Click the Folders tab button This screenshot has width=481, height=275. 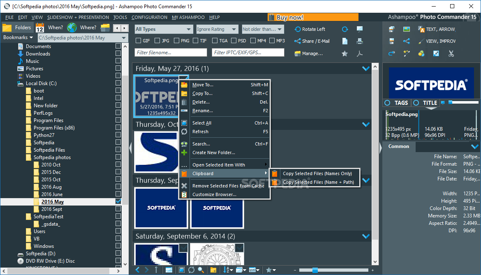pyautogui.click(x=18, y=28)
